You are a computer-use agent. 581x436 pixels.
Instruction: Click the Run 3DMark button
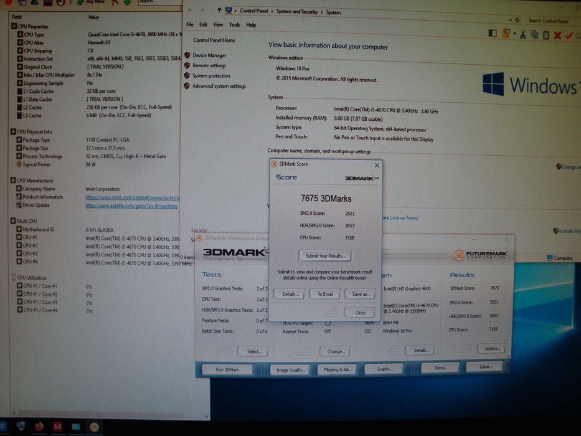[227, 369]
